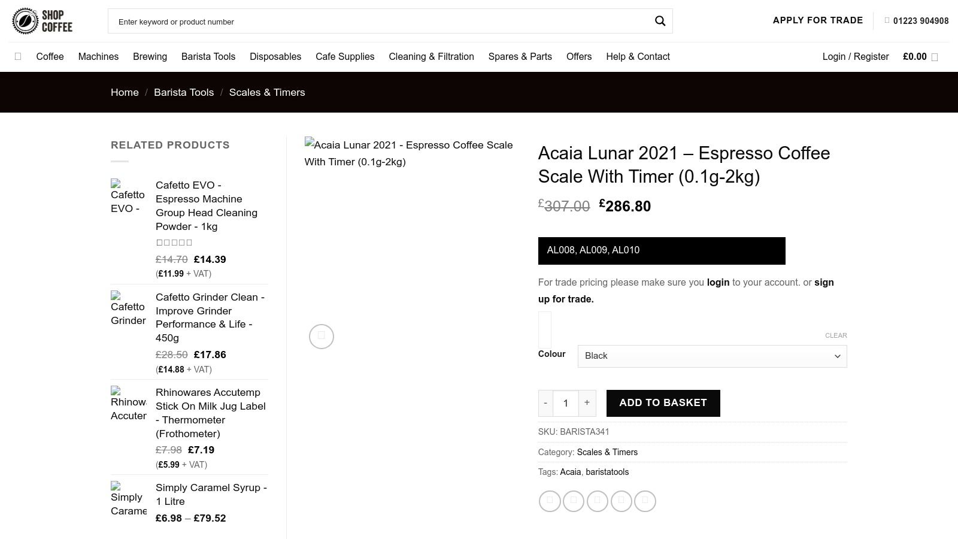Click Clear to reset colour selection
Screen dimensions: 958x539
point(836,335)
